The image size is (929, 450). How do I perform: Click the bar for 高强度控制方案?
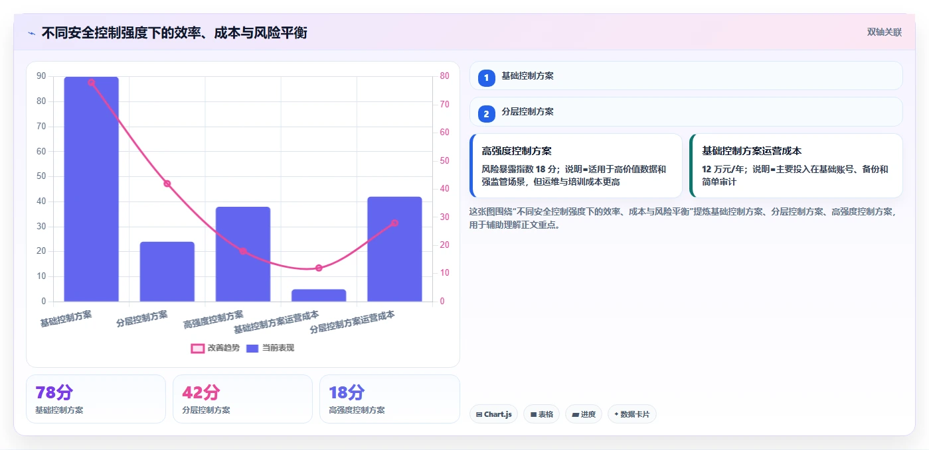[243, 254]
